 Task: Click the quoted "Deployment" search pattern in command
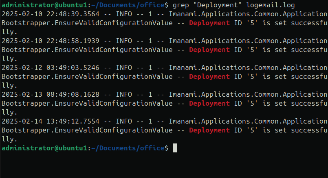tap(218, 5)
